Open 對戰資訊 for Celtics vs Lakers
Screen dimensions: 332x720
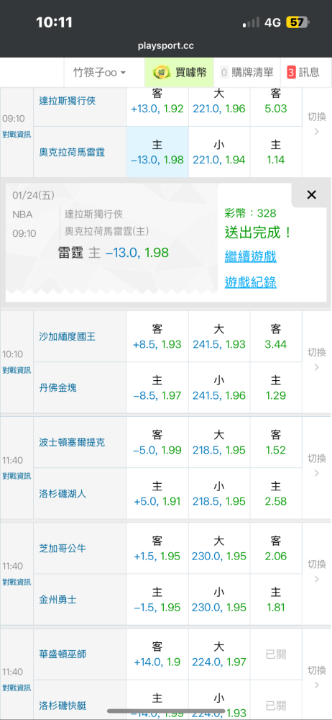coord(17,476)
